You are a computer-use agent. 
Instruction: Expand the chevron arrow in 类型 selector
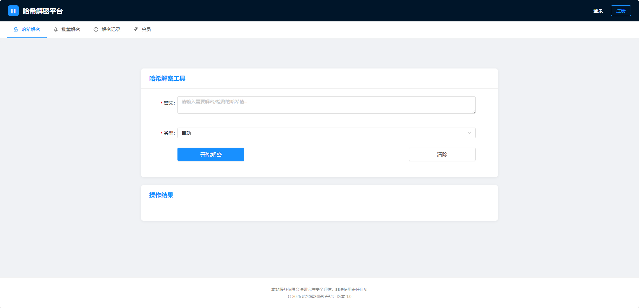click(469, 133)
